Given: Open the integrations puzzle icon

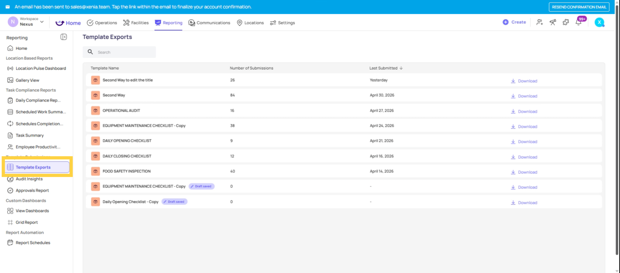Looking at the screenshot, I should click(x=566, y=22).
